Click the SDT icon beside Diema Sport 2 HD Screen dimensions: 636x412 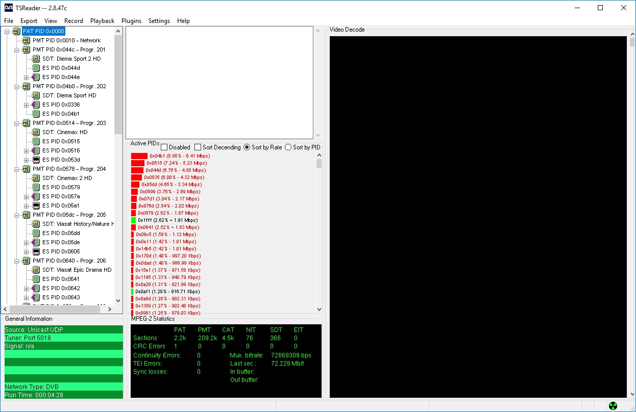[36, 59]
